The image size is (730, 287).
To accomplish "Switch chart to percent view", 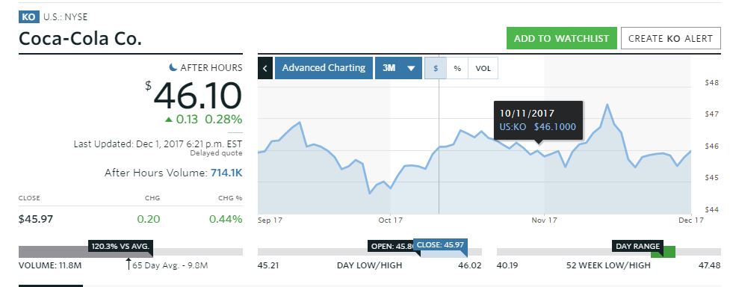I will (457, 68).
